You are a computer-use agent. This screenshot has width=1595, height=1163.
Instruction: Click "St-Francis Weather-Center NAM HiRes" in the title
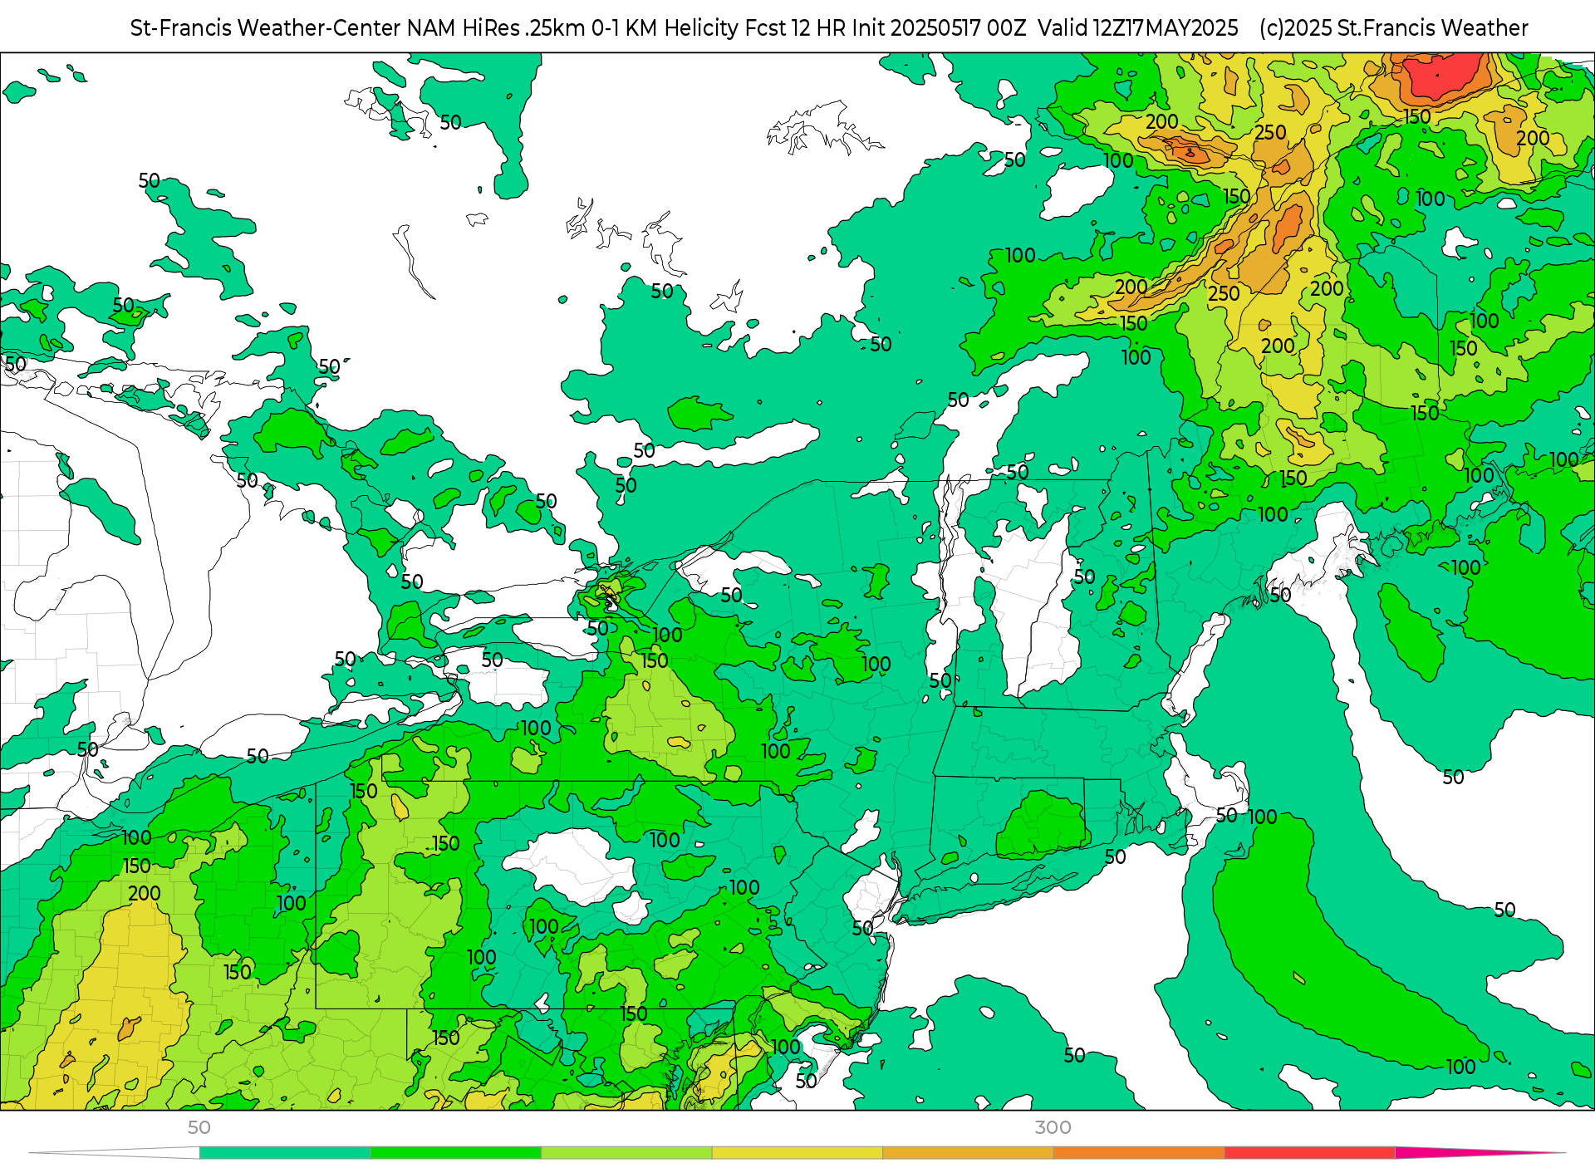(x=324, y=28)
